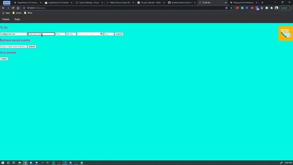The width and height of the screenshot is (293, 165).
Task: Submit the To Do form
Action: (x=119, y=34)
